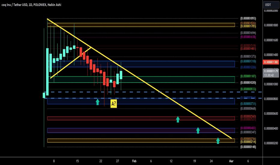The width and height of the screenshot is (280, 165).
Task: Select the short ascending yellow trendline
Action: (71, 63)
